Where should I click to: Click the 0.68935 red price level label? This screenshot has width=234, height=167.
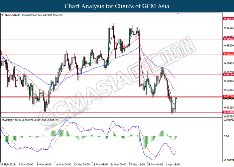(x=228, y=39)
